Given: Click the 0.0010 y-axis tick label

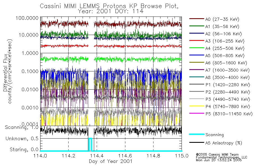Looking at the screenshot, I should tap(30, 108).
